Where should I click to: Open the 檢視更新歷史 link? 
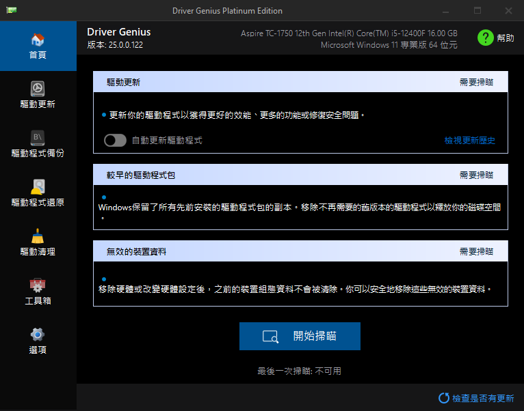[469, 141]
